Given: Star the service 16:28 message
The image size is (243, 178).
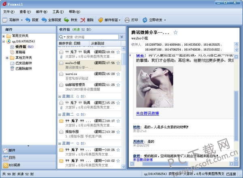Looking at the screenshot, I should [118, 74].
